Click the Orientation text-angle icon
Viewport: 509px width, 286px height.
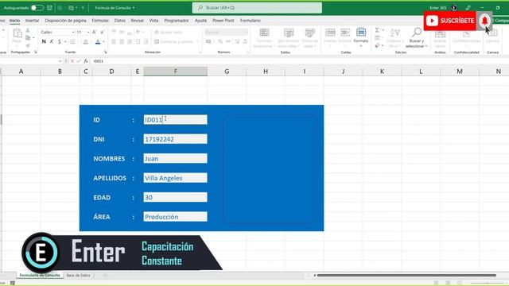point(138,32)
